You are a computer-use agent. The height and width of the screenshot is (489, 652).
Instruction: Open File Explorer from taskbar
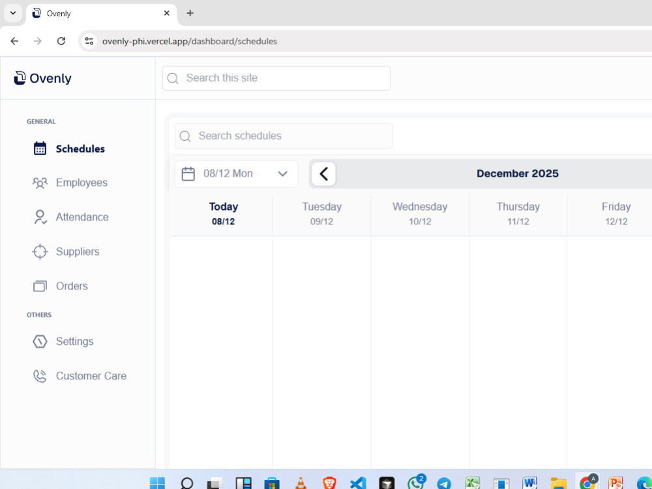559,483
